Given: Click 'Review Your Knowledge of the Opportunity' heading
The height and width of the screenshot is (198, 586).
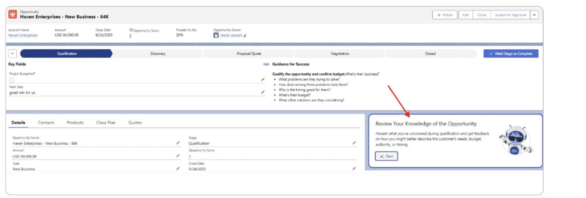Looking at the screenshot, I should pyautogui.click(x=426, y=124).
